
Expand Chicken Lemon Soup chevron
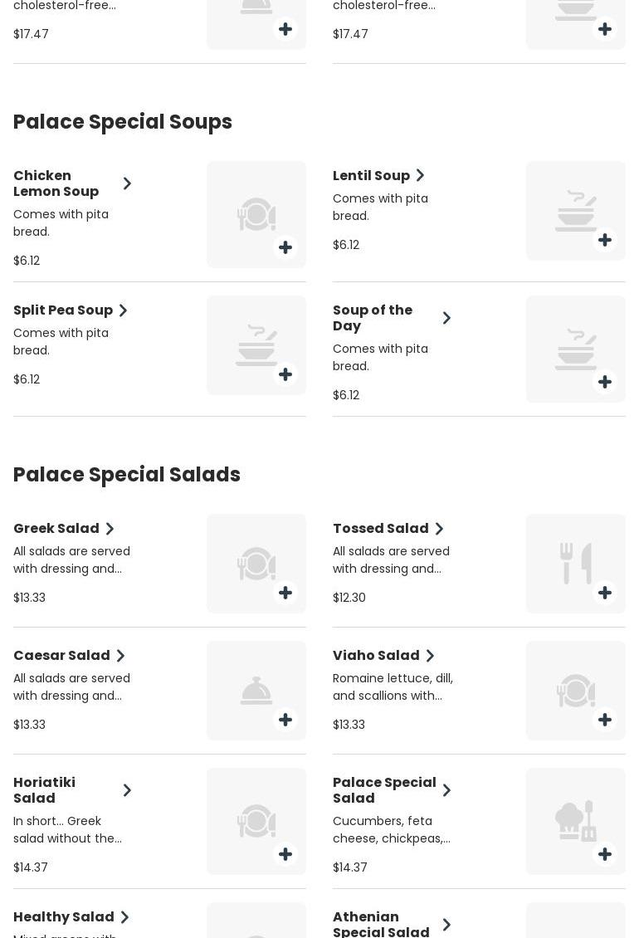127,183
